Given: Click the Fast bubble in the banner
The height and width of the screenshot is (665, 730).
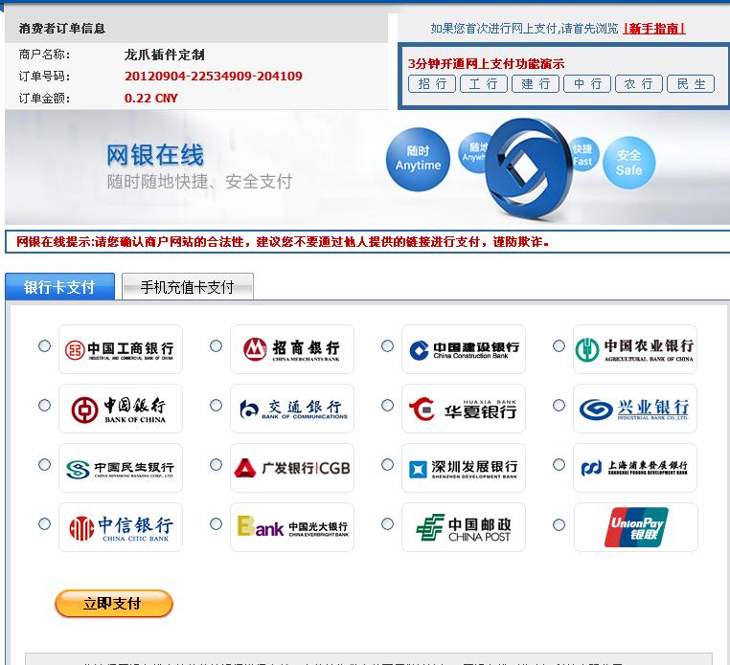Looking at the screenshot, I should click(x=584, y=155).
